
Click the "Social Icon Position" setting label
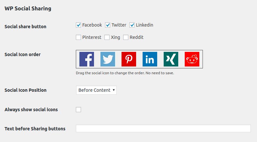26,90
